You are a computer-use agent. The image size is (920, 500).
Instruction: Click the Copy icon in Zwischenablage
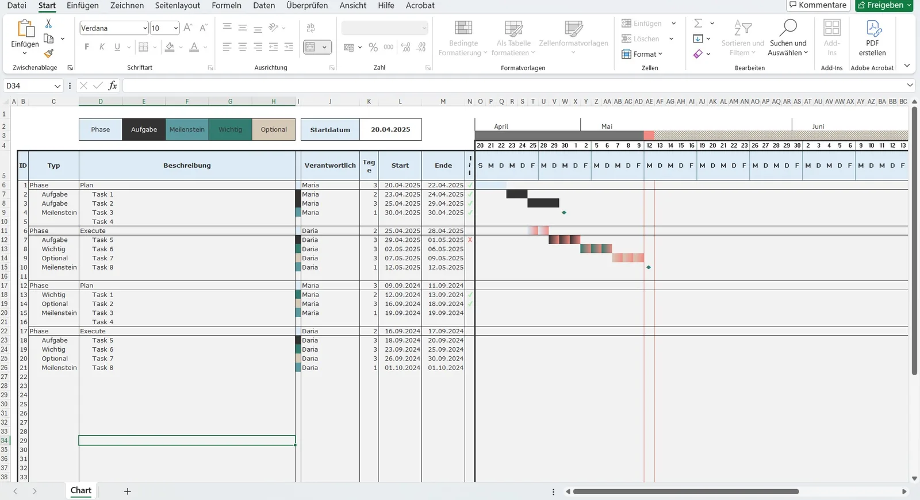49,39
